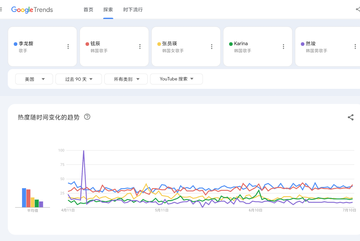Open the 过去 90 天 time range dropdown
Image resolution: width=360 pixels, height=241 pixels.
[79, 79]
